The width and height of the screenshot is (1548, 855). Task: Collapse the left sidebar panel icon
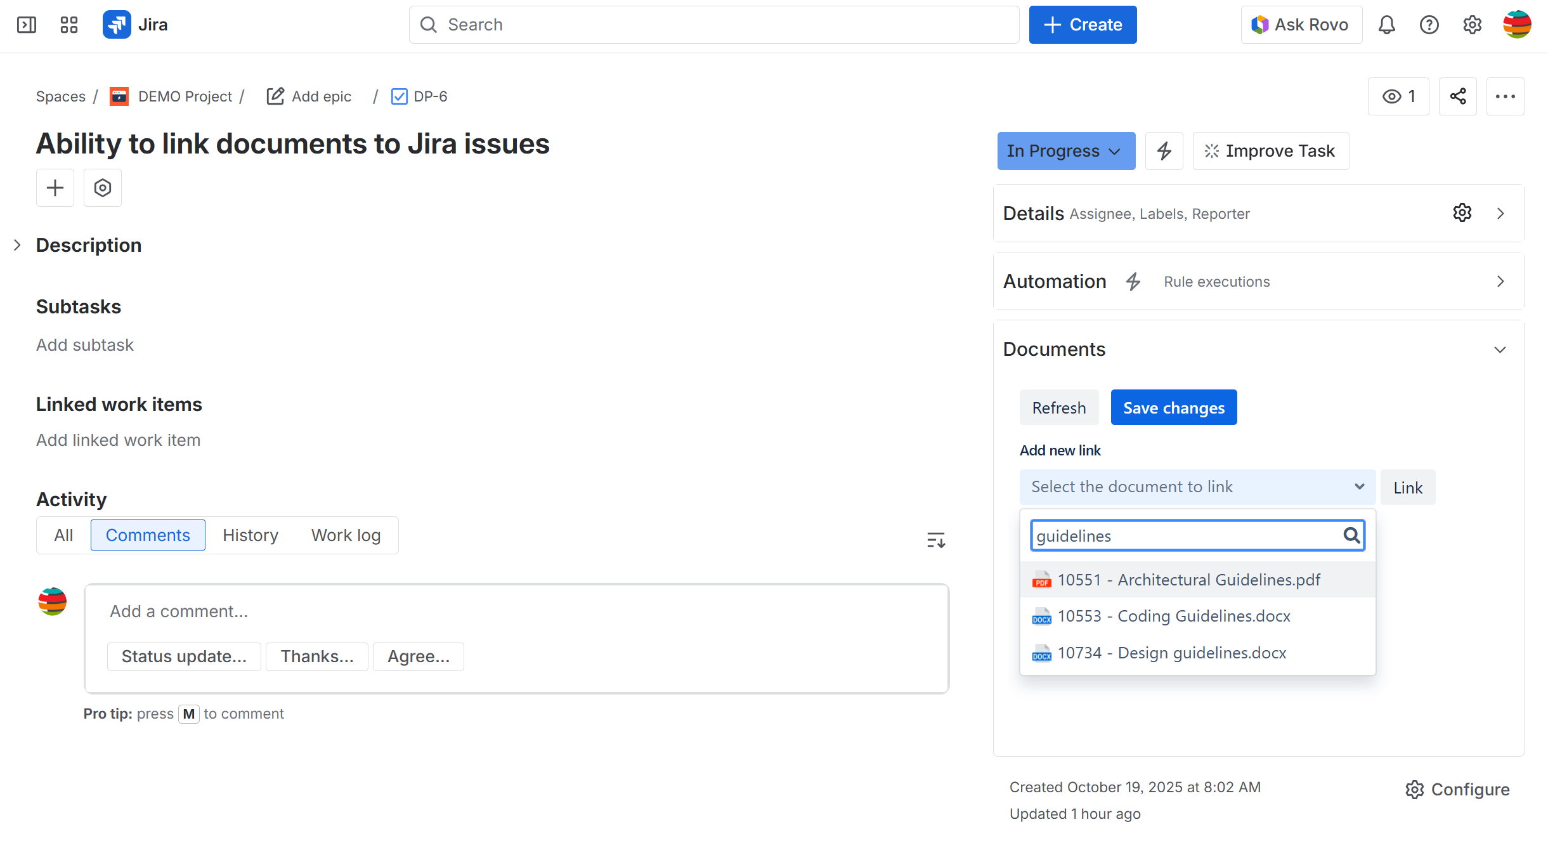click(26, 25)
